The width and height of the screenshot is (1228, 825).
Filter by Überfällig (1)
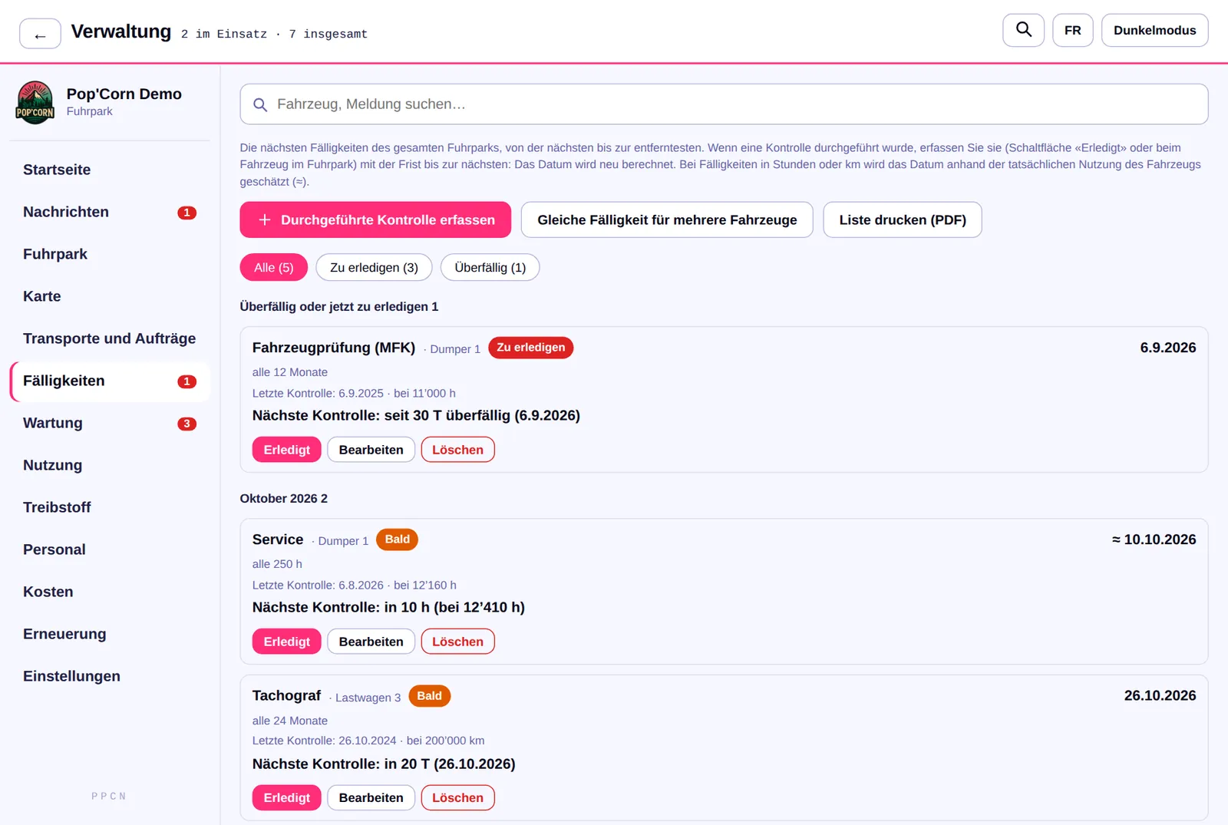pos(490,267)
